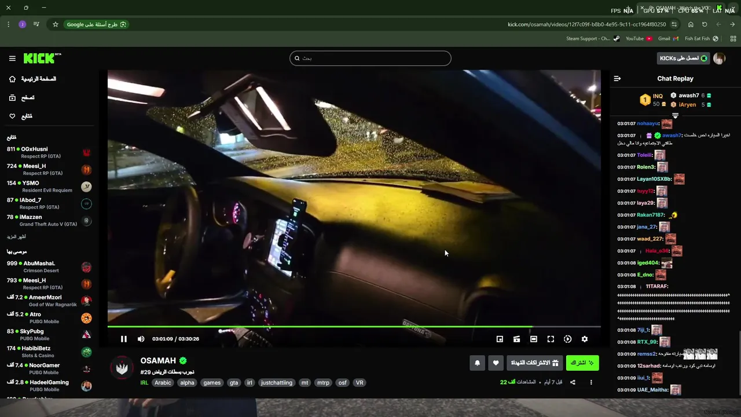741x417 pixels.
Task: Show more followed channels
Action: click(16, 237)
